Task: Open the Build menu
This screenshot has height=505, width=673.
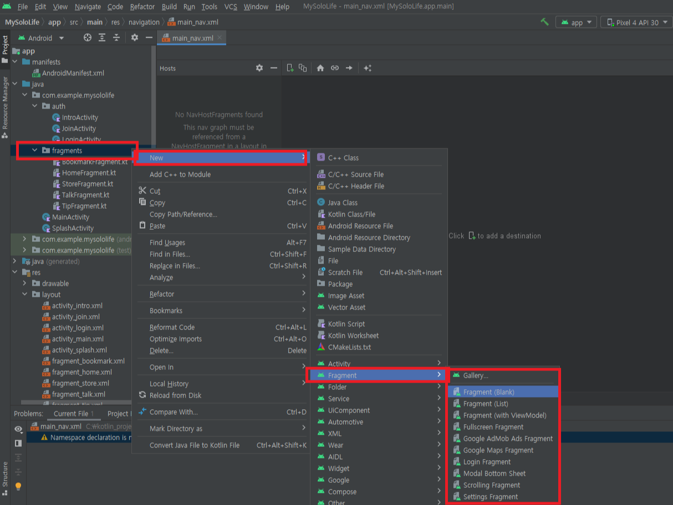Action: [169, 7]
